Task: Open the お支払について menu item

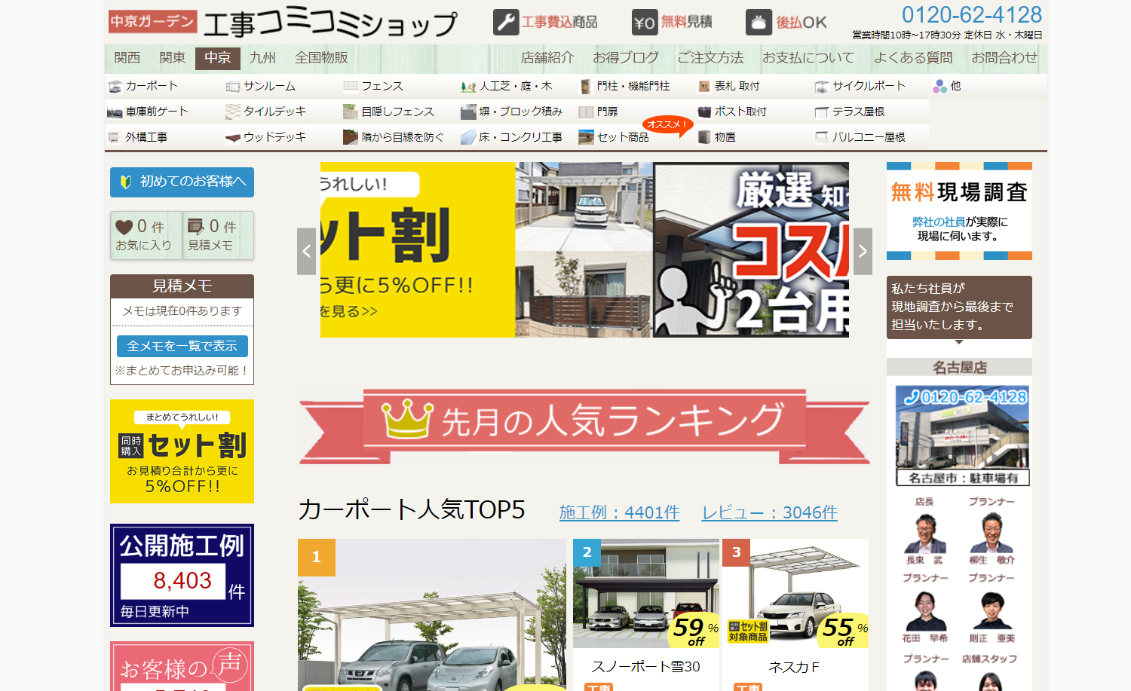Action: point(808,58)
